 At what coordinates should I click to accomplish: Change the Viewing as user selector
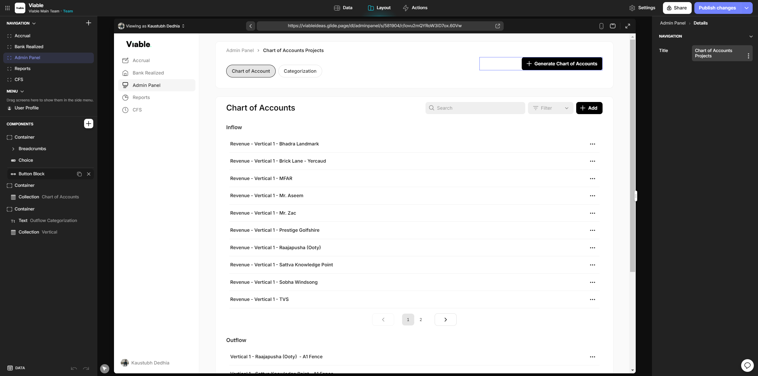point(151,26)
